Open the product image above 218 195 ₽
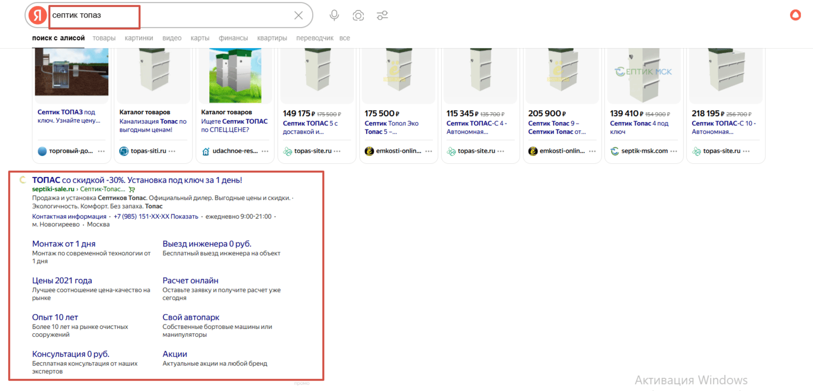This screenshot has width=813, height=391. [x=726, y=75]
